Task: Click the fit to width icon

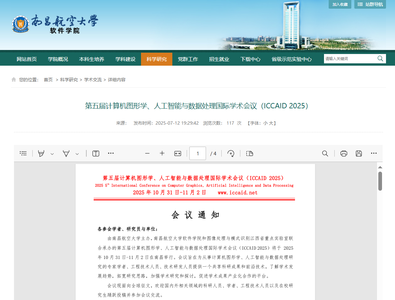Action: click(x=178, y=153)
